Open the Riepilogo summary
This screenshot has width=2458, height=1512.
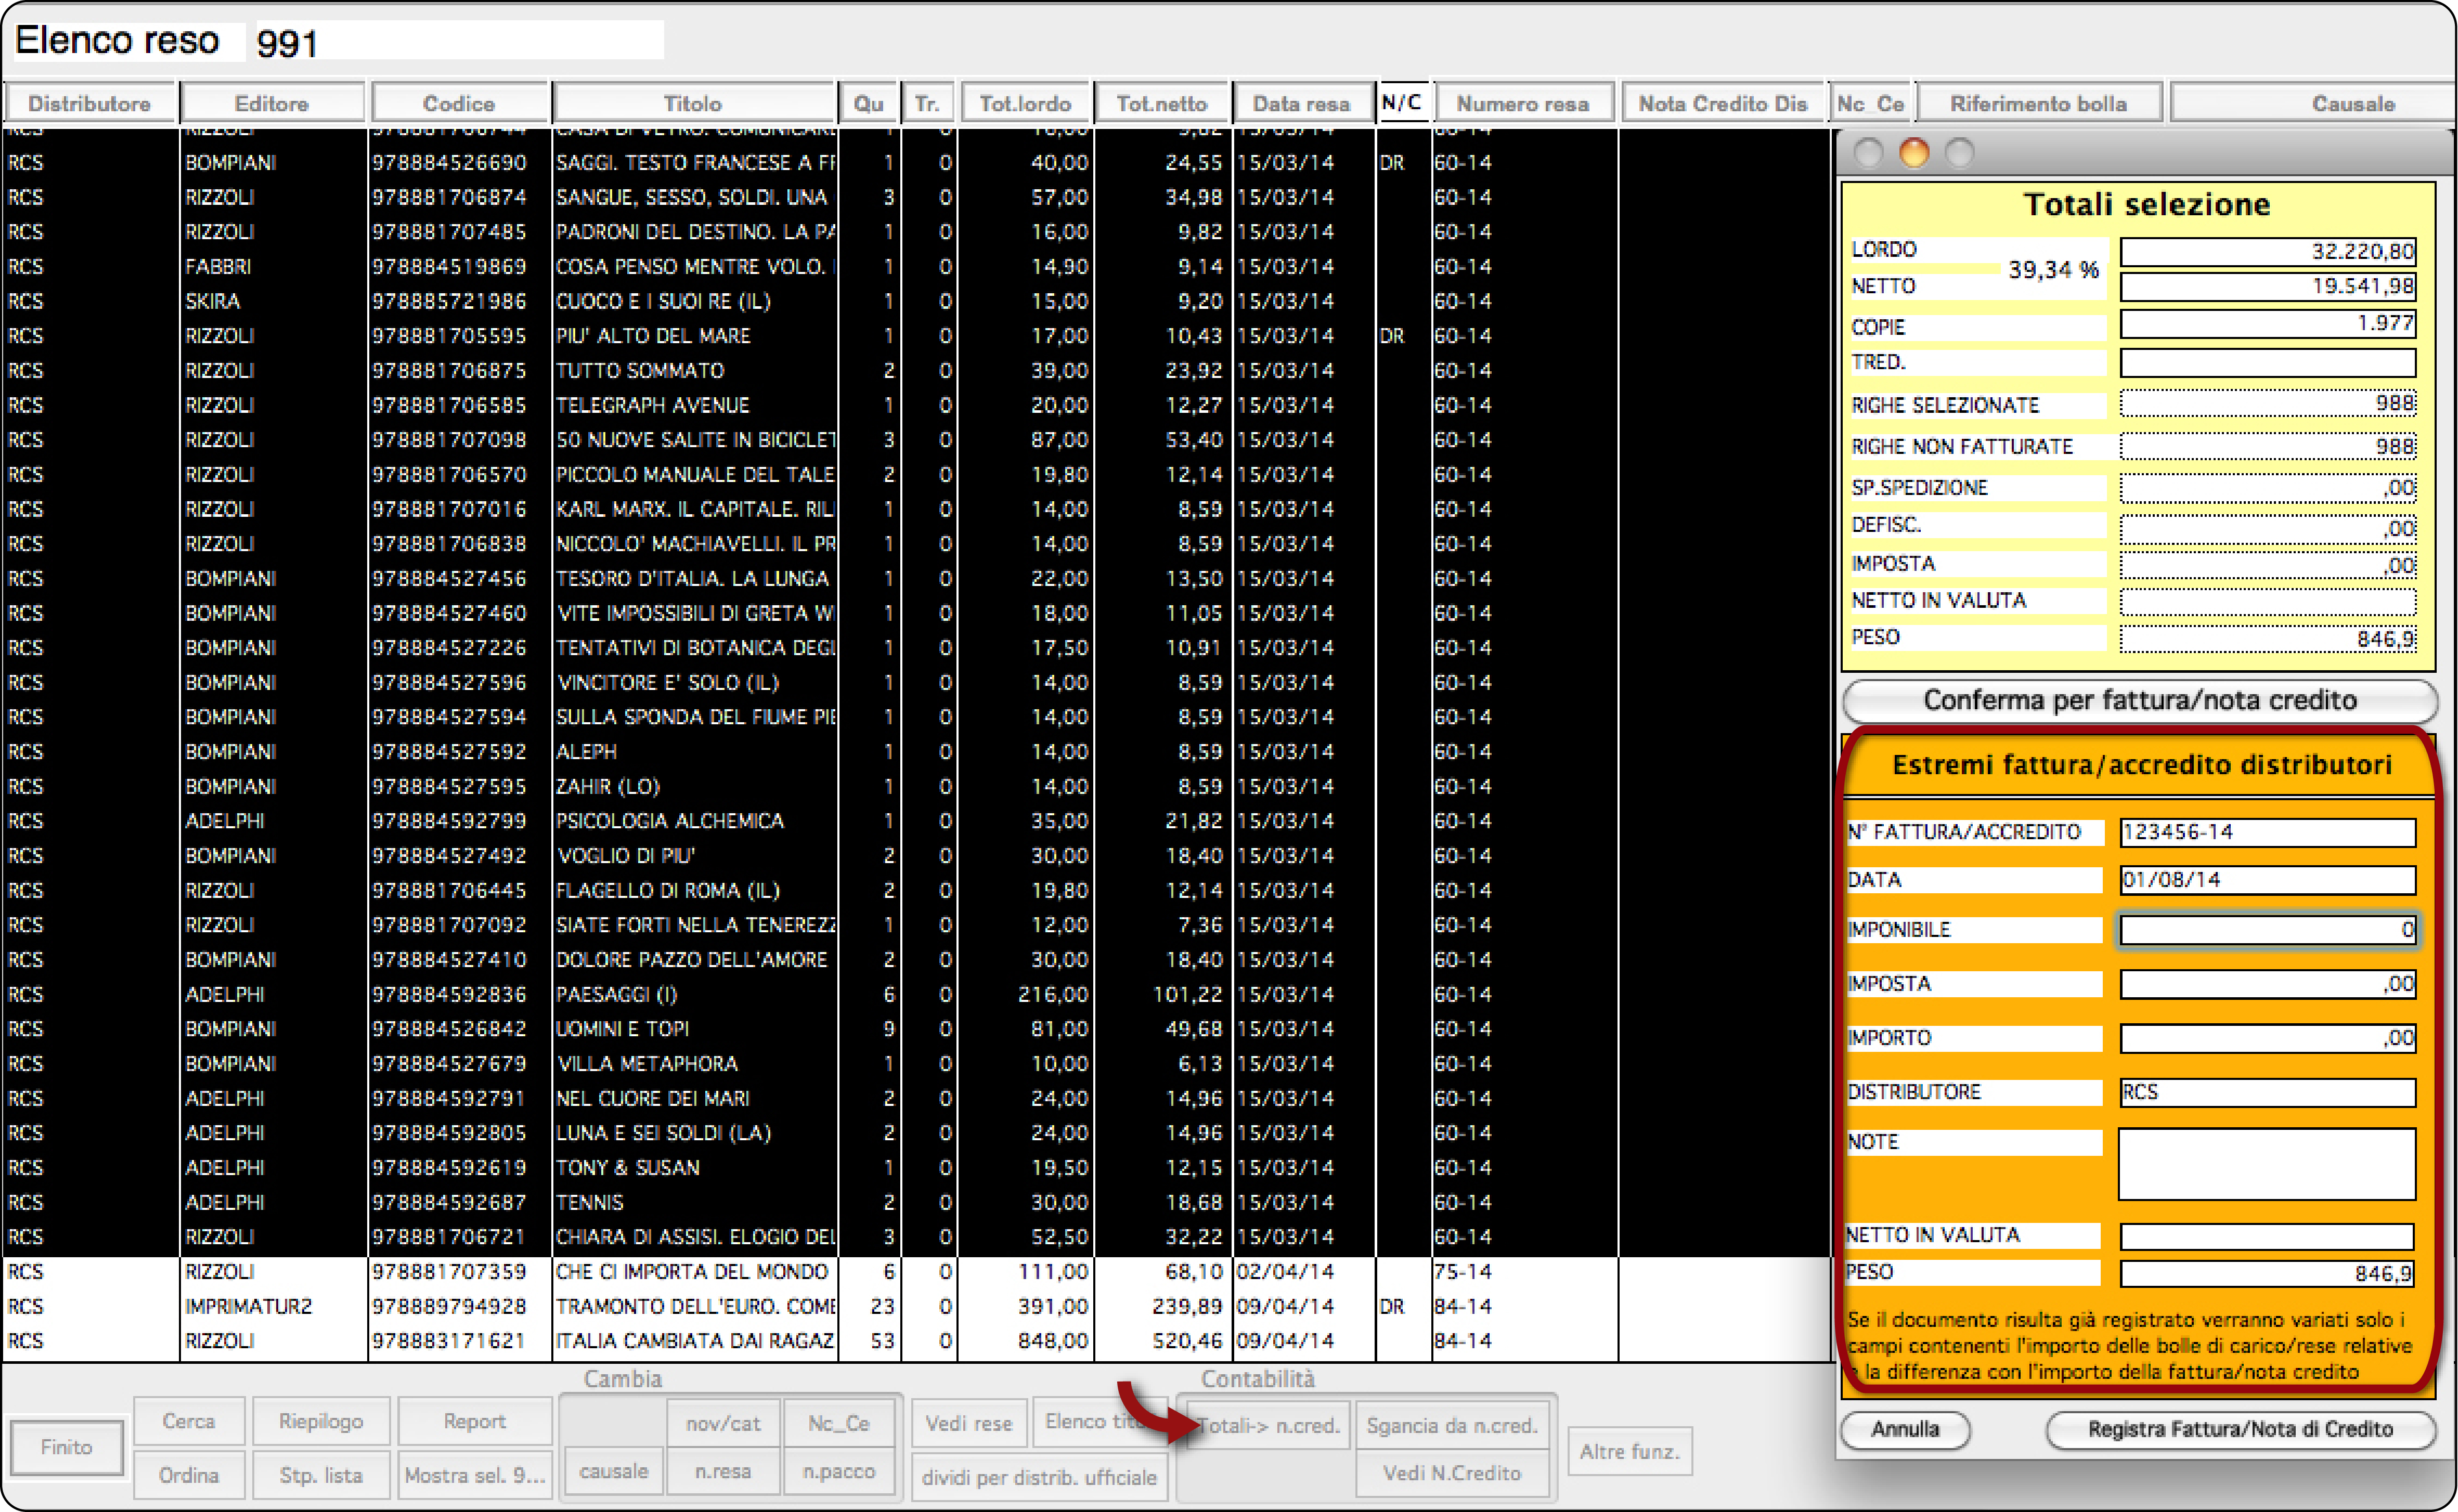[320, 1421]
